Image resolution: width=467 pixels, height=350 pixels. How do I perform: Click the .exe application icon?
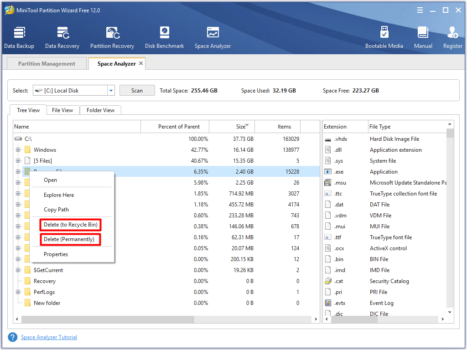coord(328,172)
